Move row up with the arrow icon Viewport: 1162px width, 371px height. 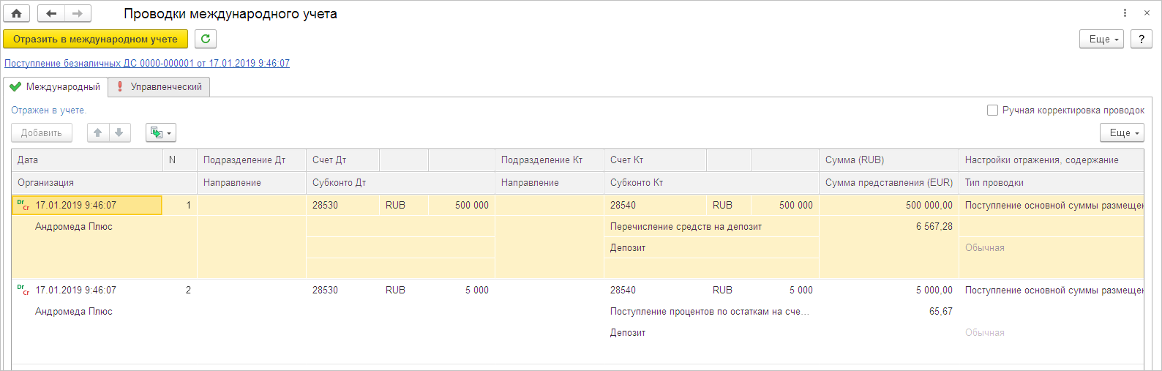point(97,132)
